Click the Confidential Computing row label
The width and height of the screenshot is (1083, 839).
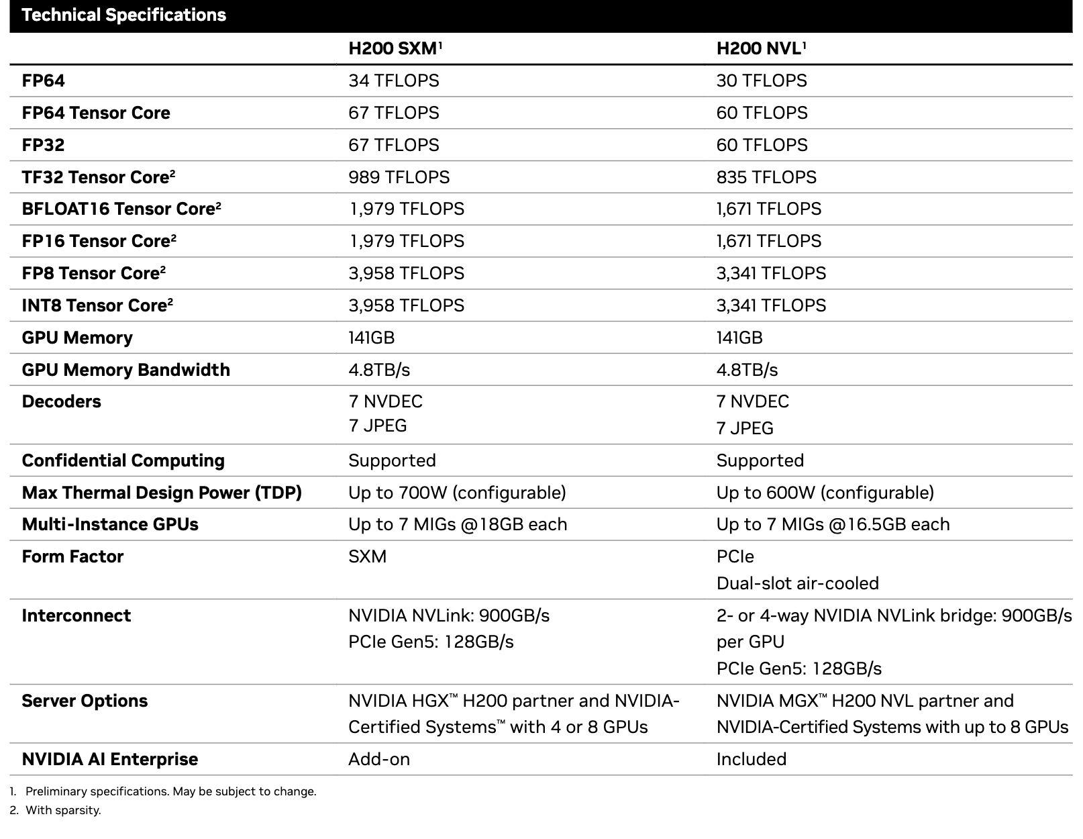point(123,460)
